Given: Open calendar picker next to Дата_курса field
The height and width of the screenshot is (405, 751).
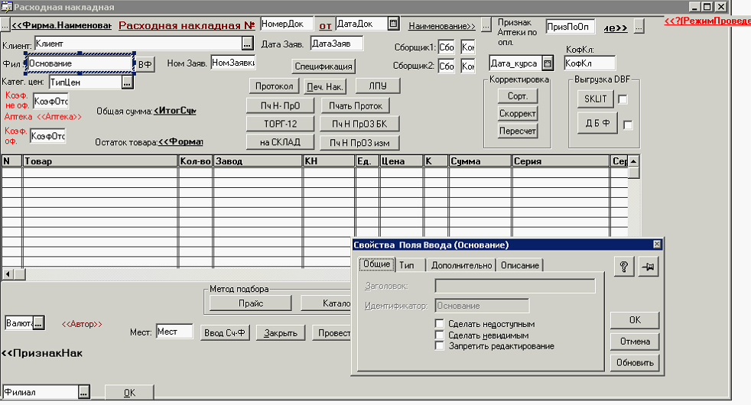Looking at the screenshot, I should pyautogui.click(x=548, y=63).
